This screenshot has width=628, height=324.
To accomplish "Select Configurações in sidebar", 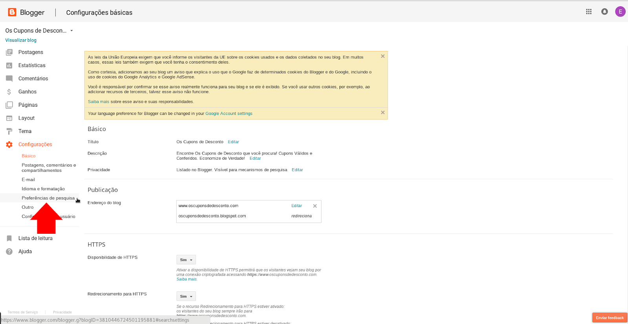I will click(x=35, y=144).
